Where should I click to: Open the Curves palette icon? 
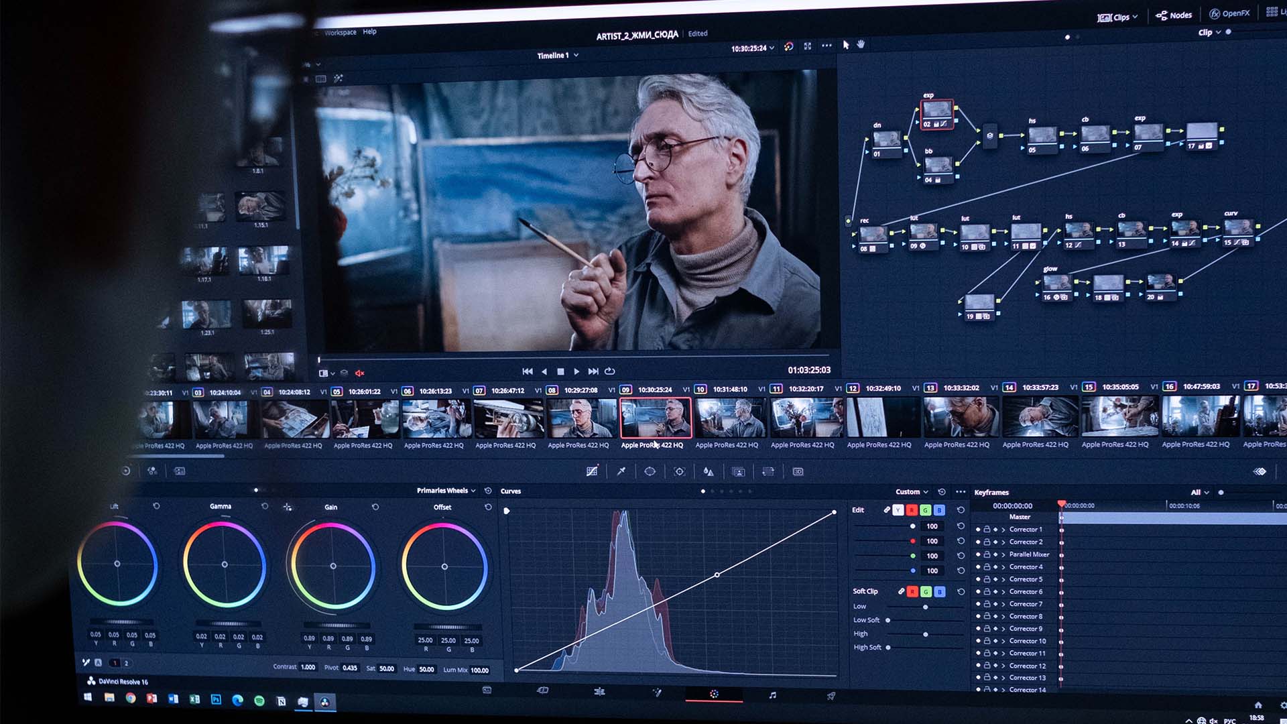[592, 471]
